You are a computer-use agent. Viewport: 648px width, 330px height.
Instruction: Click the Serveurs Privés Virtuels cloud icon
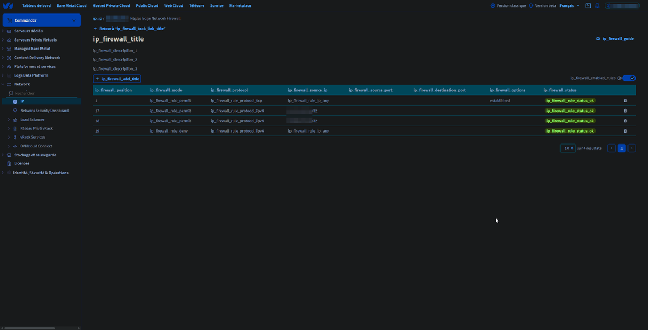pos(9,40)
